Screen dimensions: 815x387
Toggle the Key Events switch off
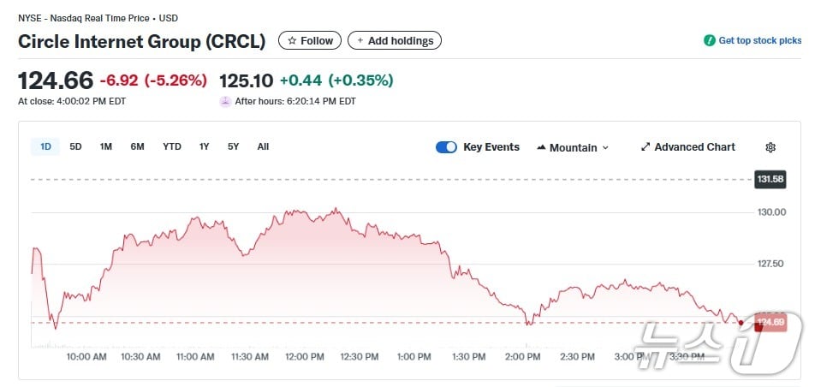click(446, 147)
